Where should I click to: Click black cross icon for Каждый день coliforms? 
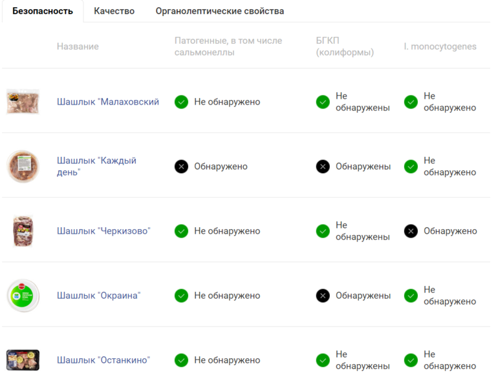(323, 167)
